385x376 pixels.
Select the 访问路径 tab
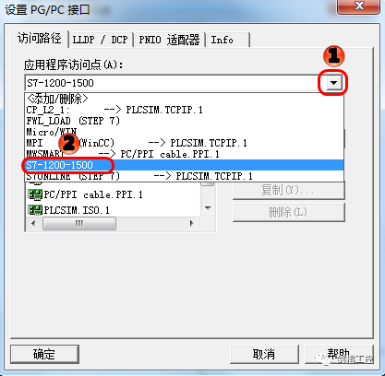coord(40,39)
